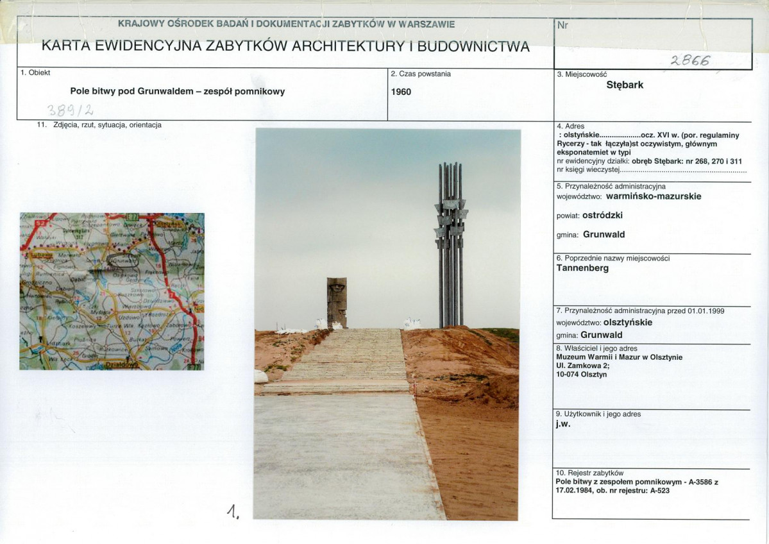Screen dimensions: 769x544
Task: Click the previous name Tannenberg
Action: [x=582, y=268]
